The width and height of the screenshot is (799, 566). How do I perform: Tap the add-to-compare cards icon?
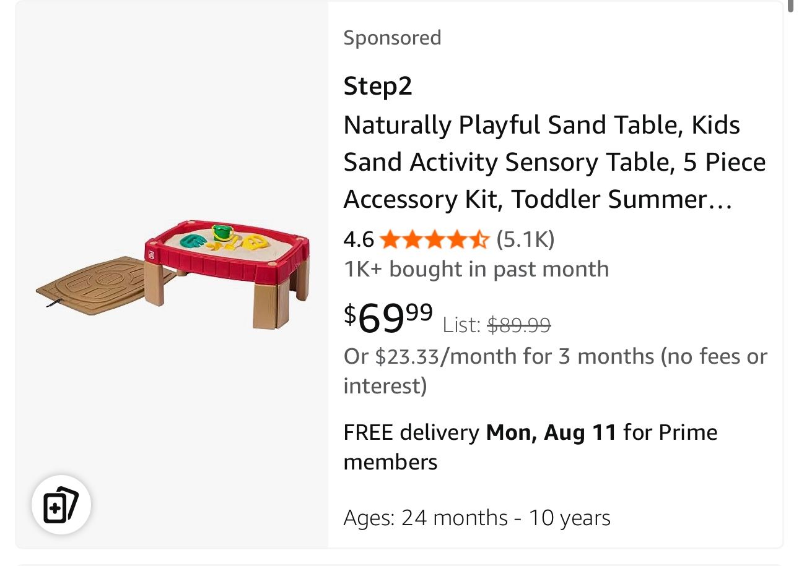(61, 505)
